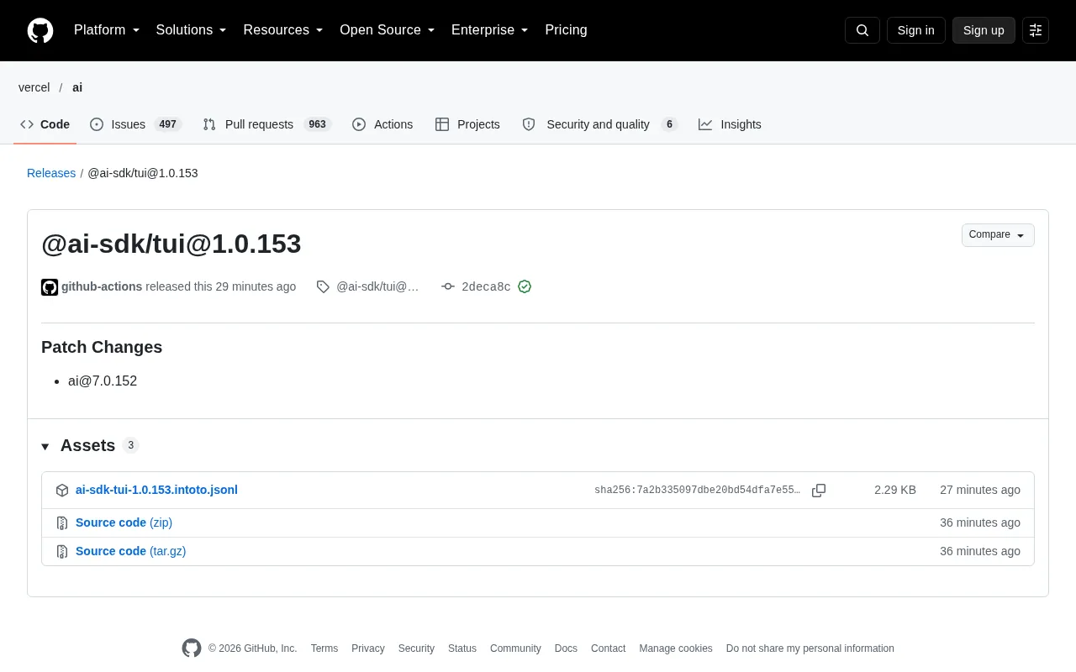Go to the vercel owner page
Viewport: 1076px width, 672px height.
(x=34, y=87)
